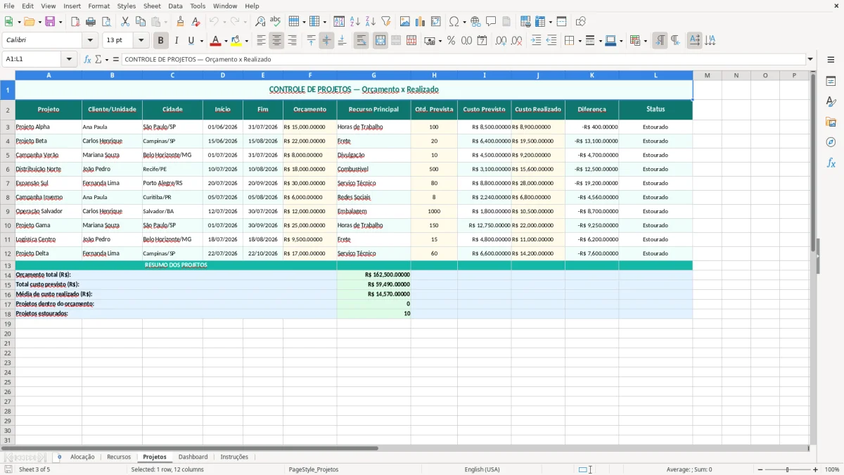Image resolution: width=844 pixels, height=475 pixels.
Task: Click the Merge and Center Cells icon
Action: tap(381, 41)
